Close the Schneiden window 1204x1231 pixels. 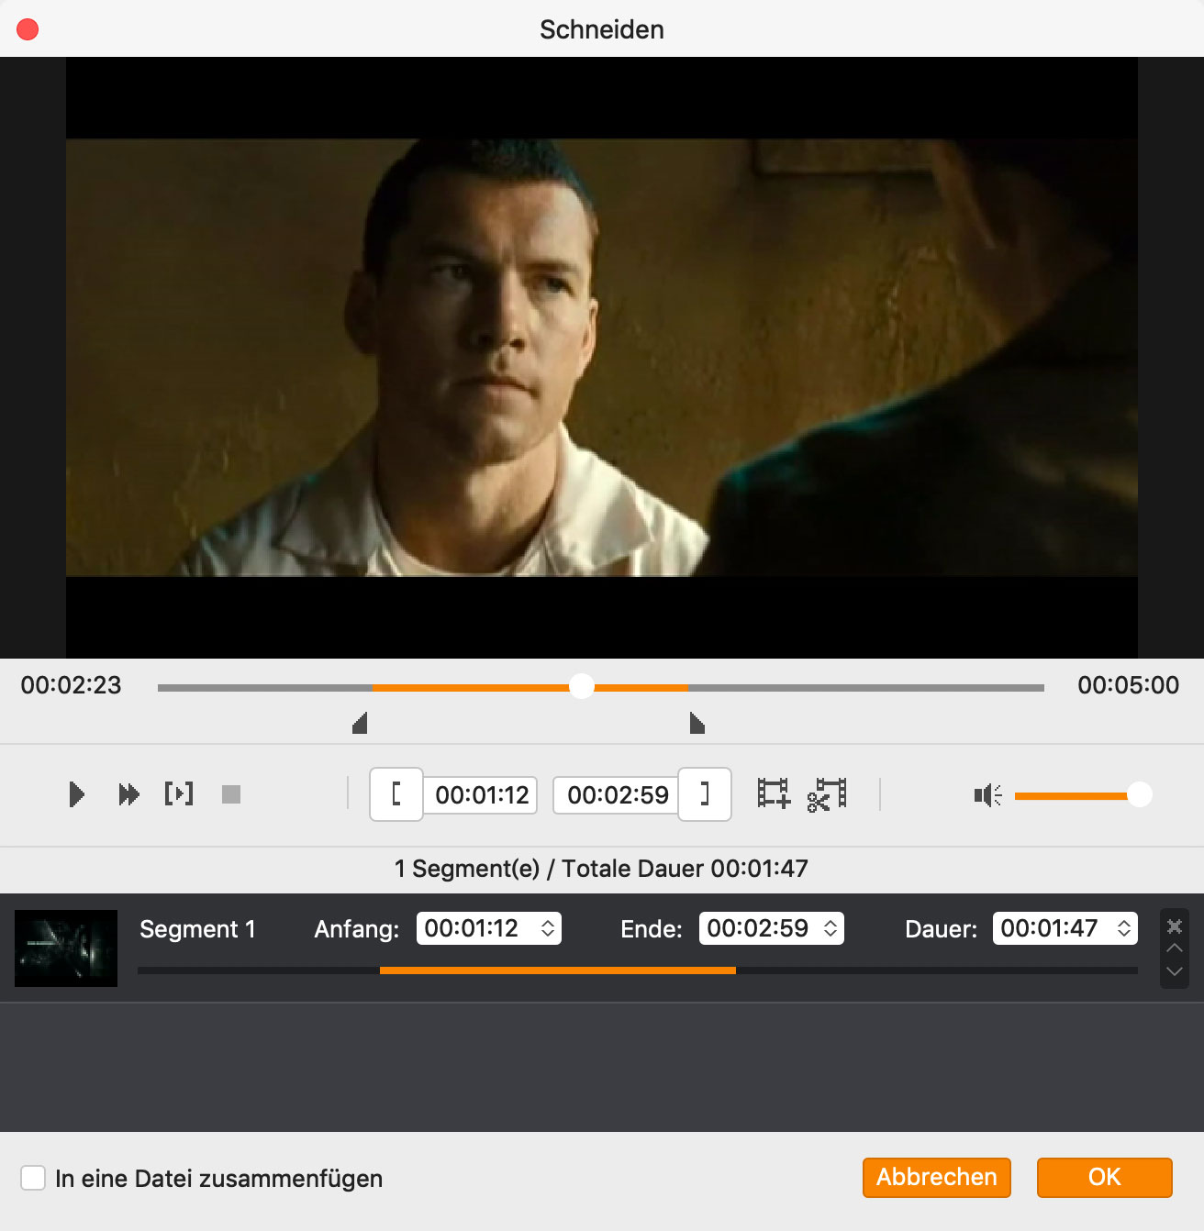28,29
